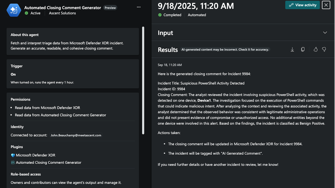Viewport: 335px width, 188px height.
Task: Click the Input section heading
Action: click(165, 33)
